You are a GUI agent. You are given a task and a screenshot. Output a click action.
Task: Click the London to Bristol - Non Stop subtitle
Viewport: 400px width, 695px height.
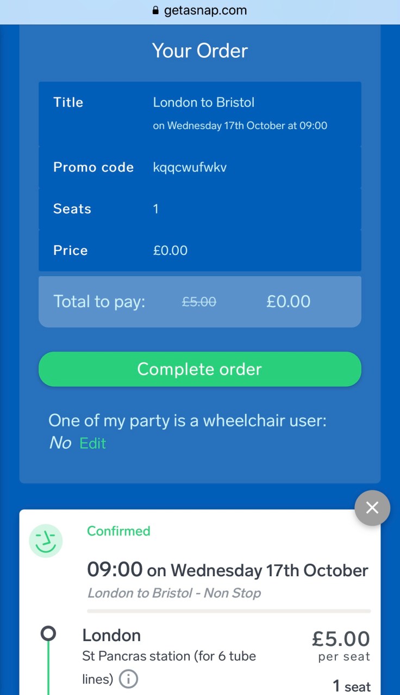tap(174, 593)
